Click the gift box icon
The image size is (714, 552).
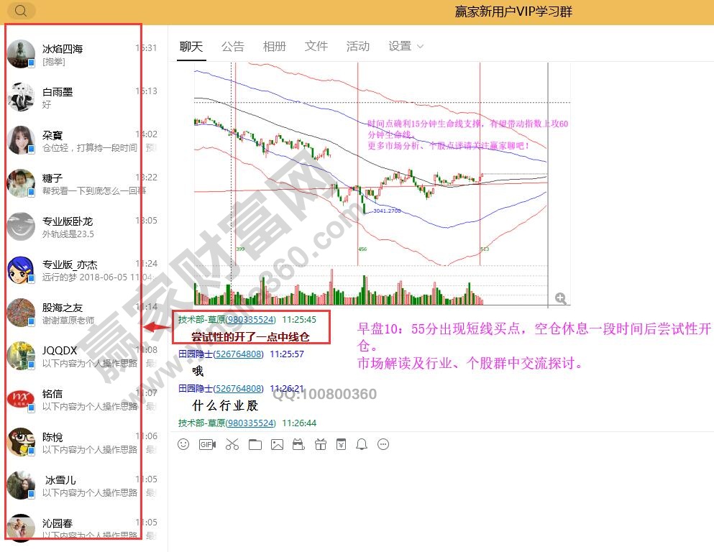coord(320,444)
